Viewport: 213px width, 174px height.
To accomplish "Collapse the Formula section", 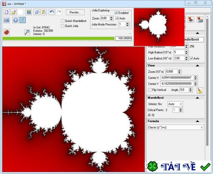I will point(197,121).
